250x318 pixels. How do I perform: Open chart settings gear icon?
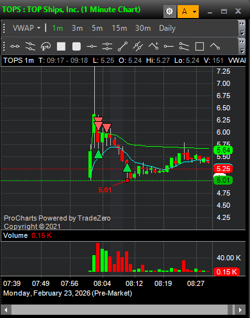click(x=169, y=12)
